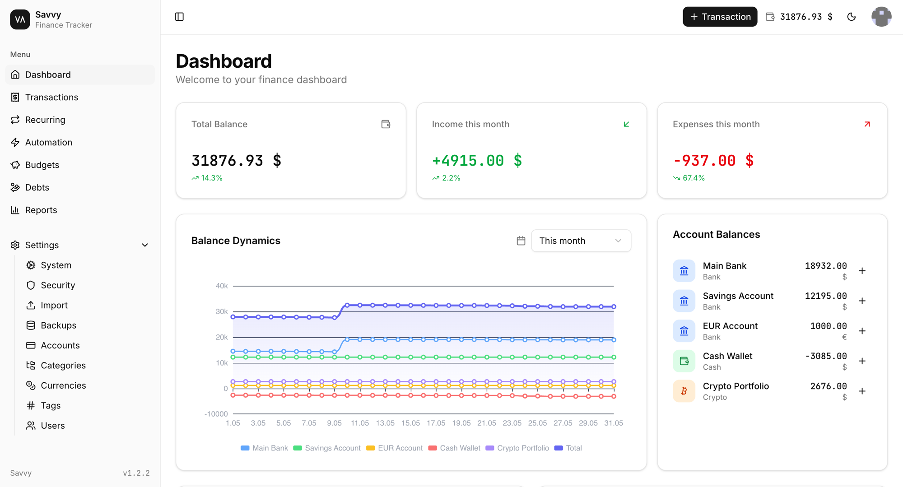
Task: Click the calendar icon by period selector
Action: click(x=521, y=241)
